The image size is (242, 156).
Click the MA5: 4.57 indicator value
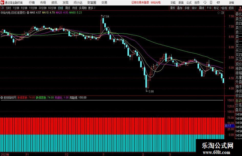tap(36, 13)
